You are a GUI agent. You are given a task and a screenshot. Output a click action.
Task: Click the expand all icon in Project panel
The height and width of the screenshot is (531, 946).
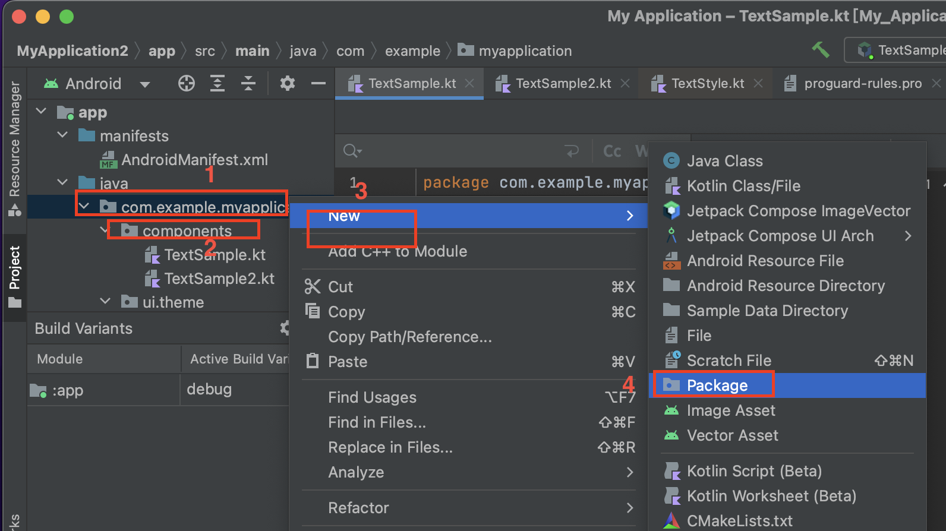(217, 84)
